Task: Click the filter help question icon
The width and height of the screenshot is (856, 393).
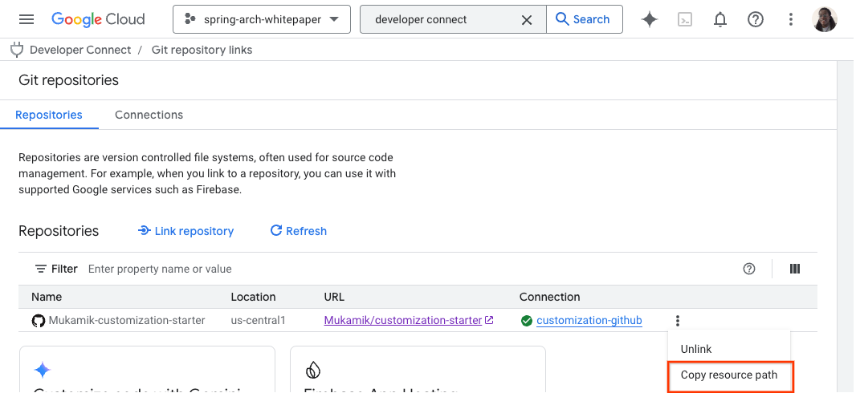Action: click(749, 269)
